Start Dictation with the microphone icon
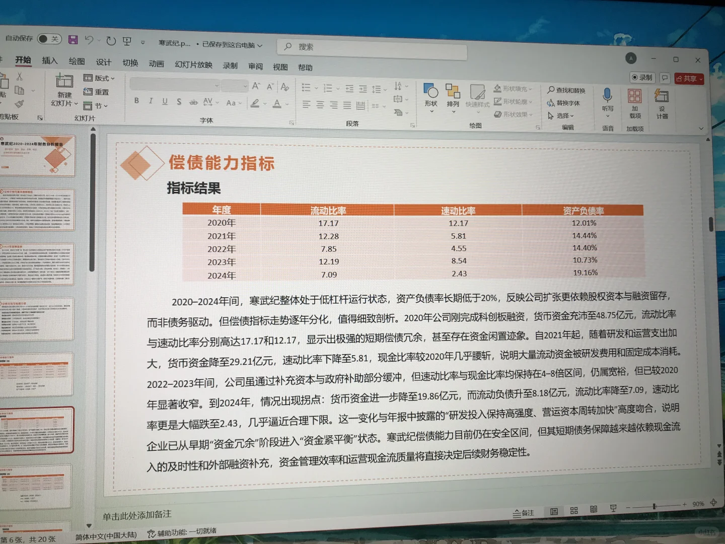The image size is (725, 544). pos(608,96)
